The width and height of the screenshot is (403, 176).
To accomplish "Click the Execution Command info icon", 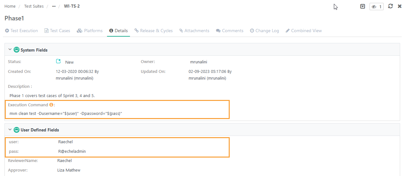I will pyautogui.click(x=51, y=105).
